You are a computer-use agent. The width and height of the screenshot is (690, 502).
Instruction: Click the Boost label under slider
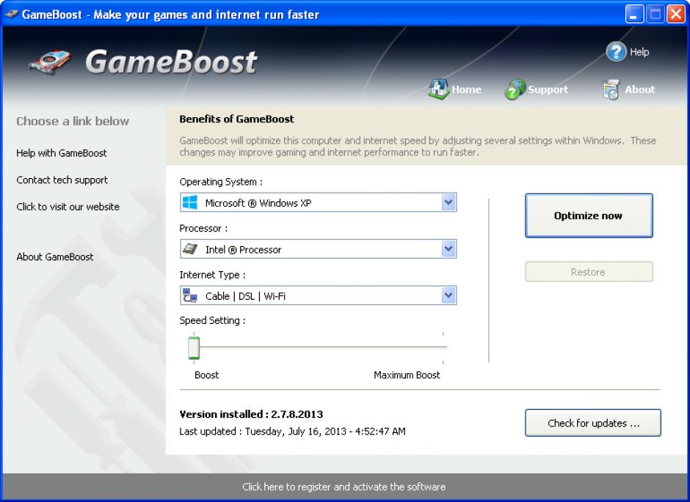point(206,375)
